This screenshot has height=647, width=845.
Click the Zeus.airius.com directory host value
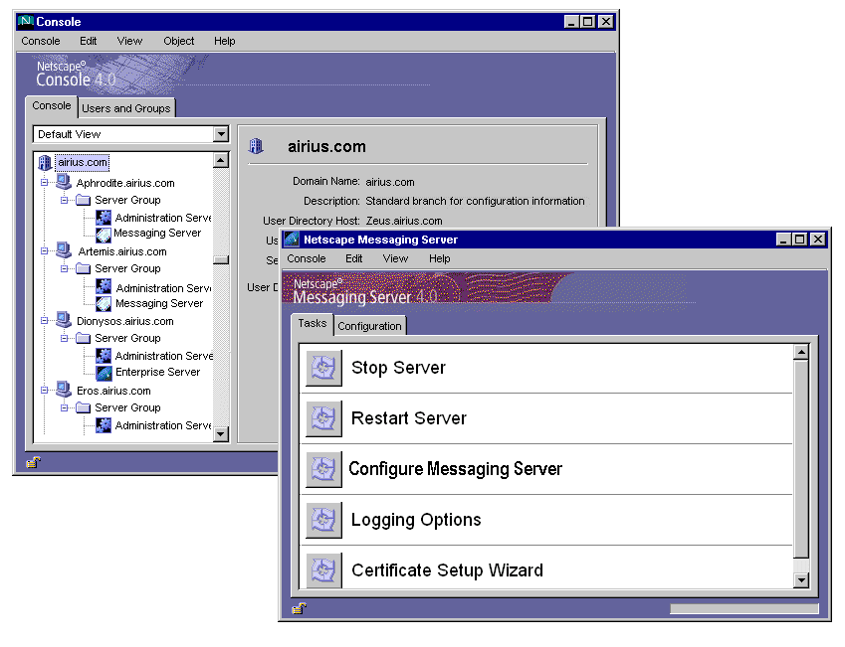coord(404,221)
